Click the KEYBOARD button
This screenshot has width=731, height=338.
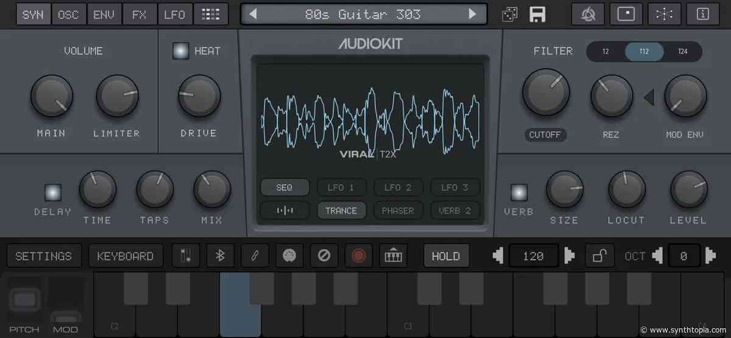click(x=125, y=256)
